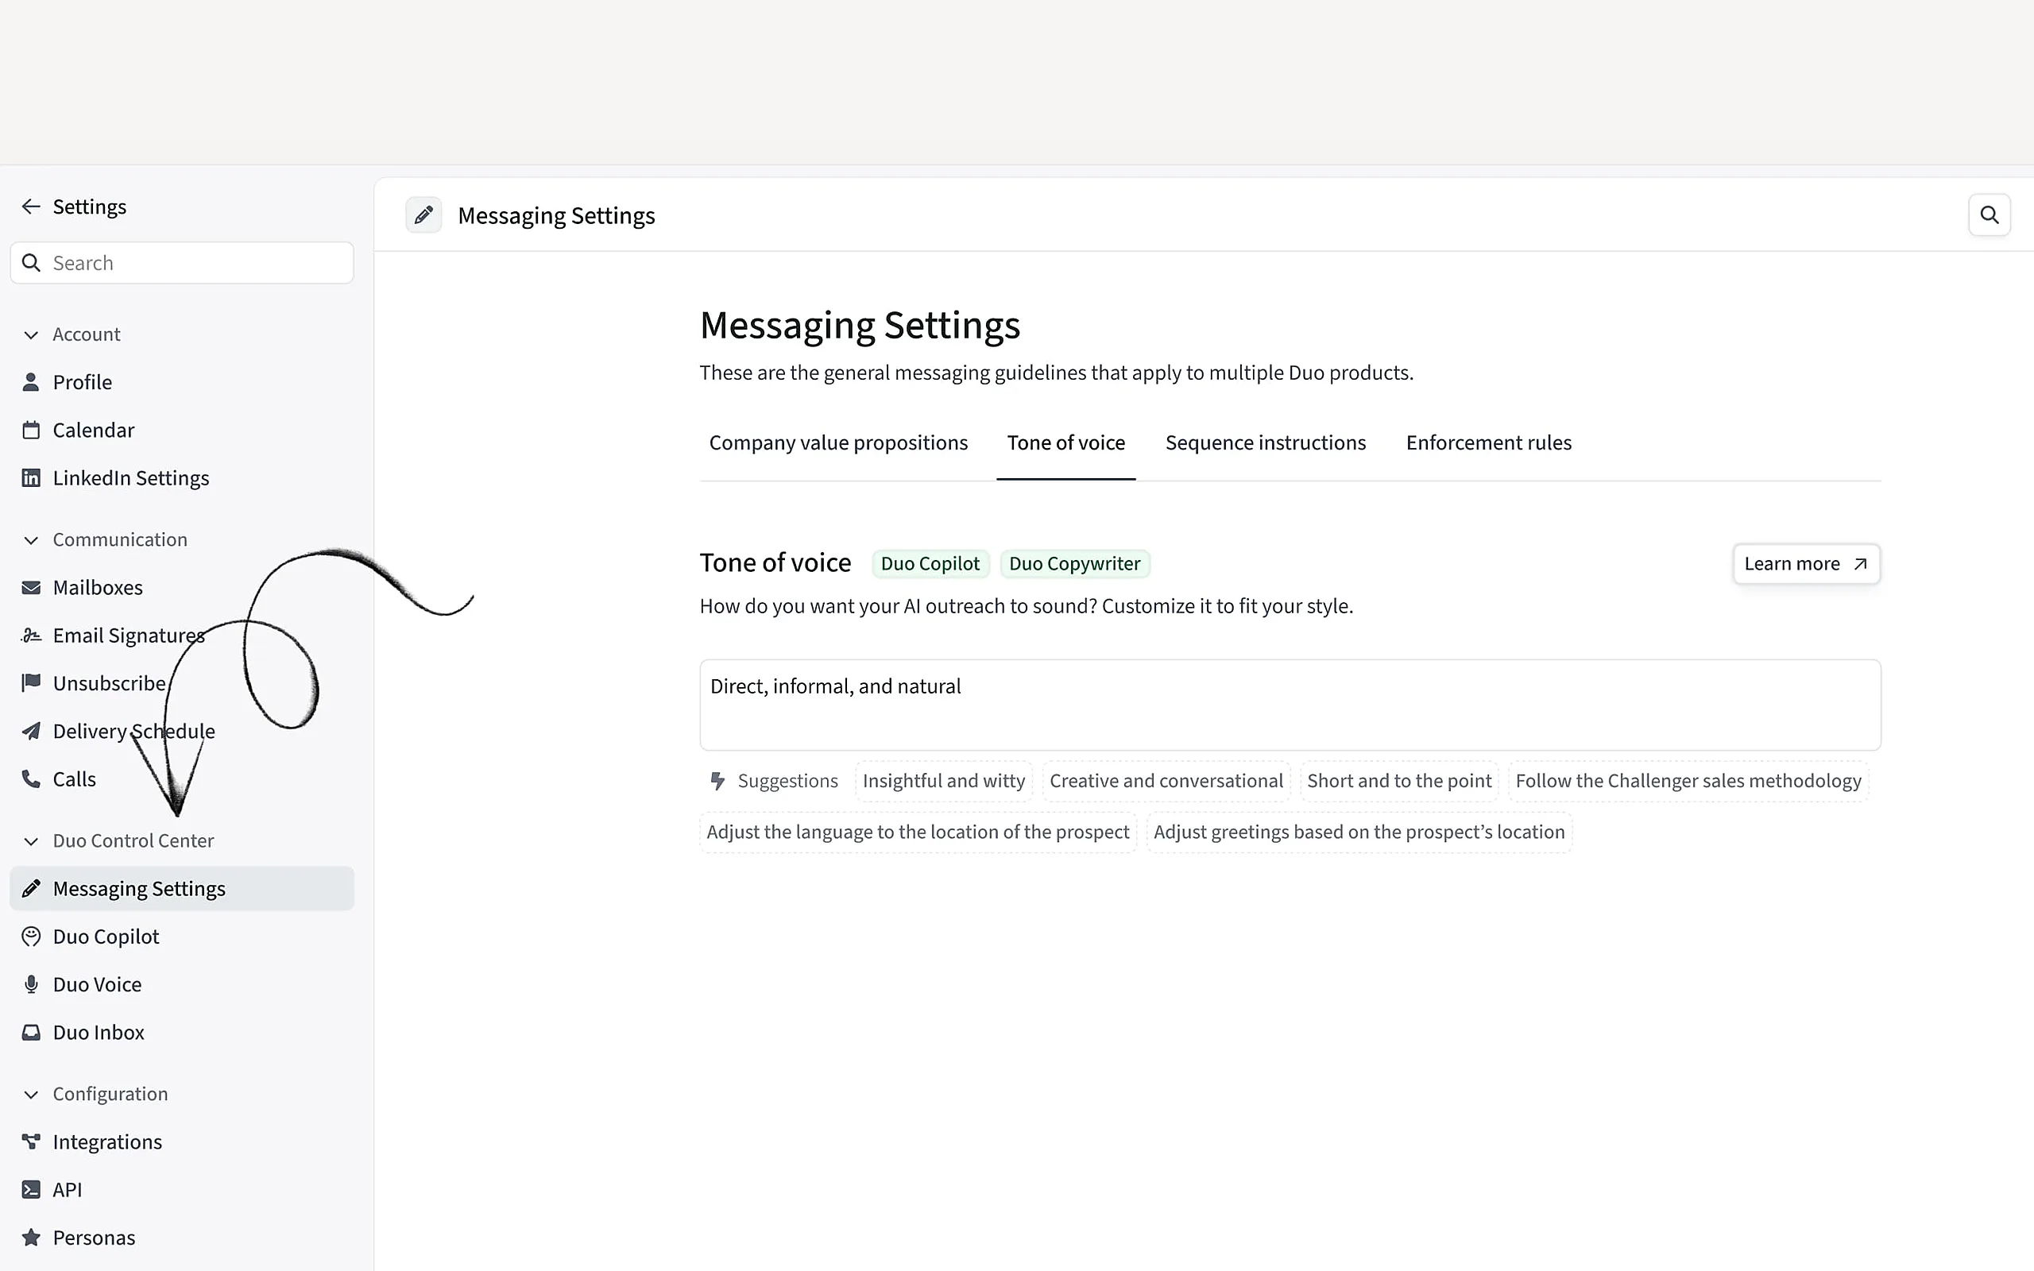Open the Sequence instructions tab
Image resolution: width=2034 pixels, height=1271 pixels.
coord(1265,443)
